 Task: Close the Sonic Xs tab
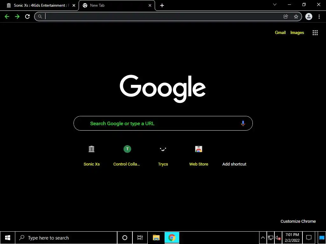pos(74,5)
